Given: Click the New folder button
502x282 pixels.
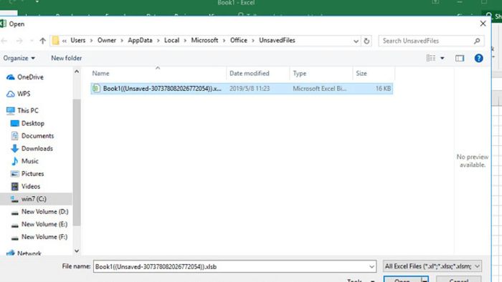Looking at the screenshot, I should pos(66,58).
